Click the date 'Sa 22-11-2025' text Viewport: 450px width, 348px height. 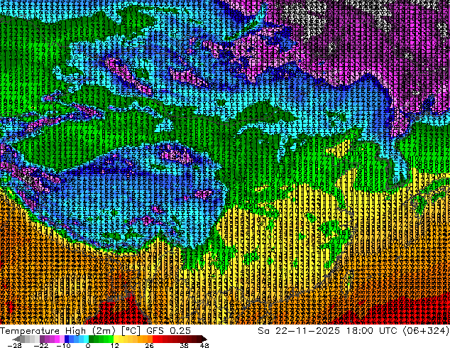299,331
